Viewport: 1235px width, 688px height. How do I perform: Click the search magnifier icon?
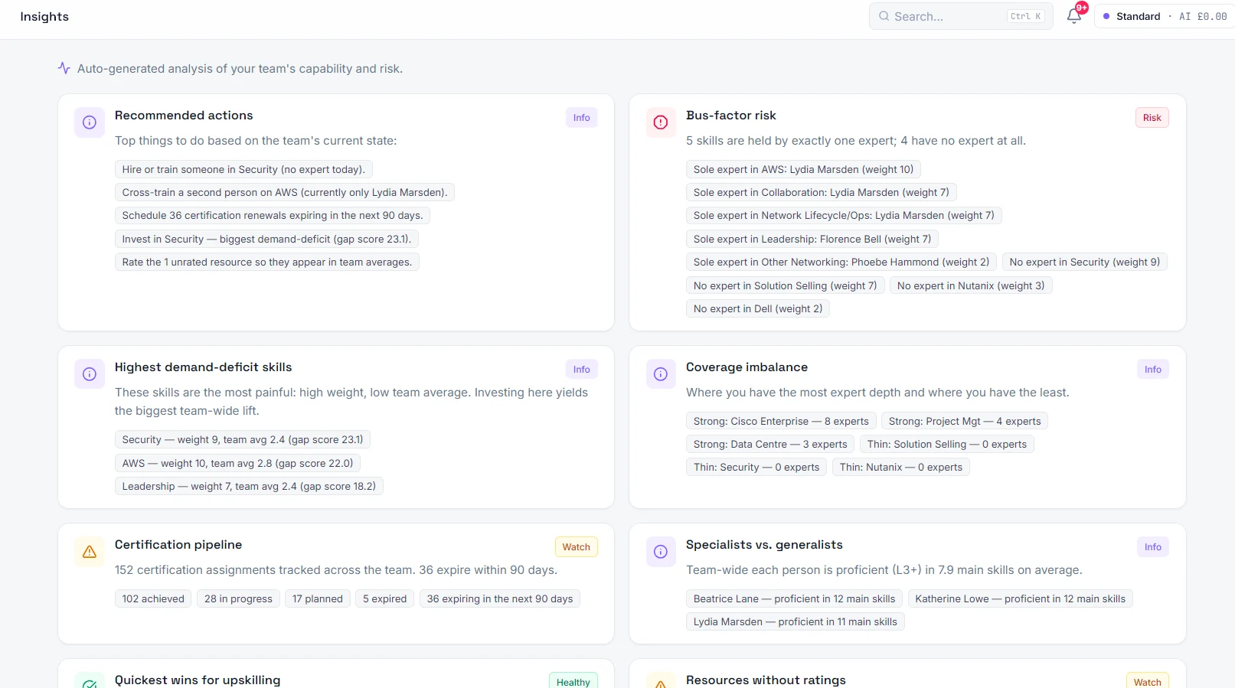pyautogui.click(x=884, y=16)
